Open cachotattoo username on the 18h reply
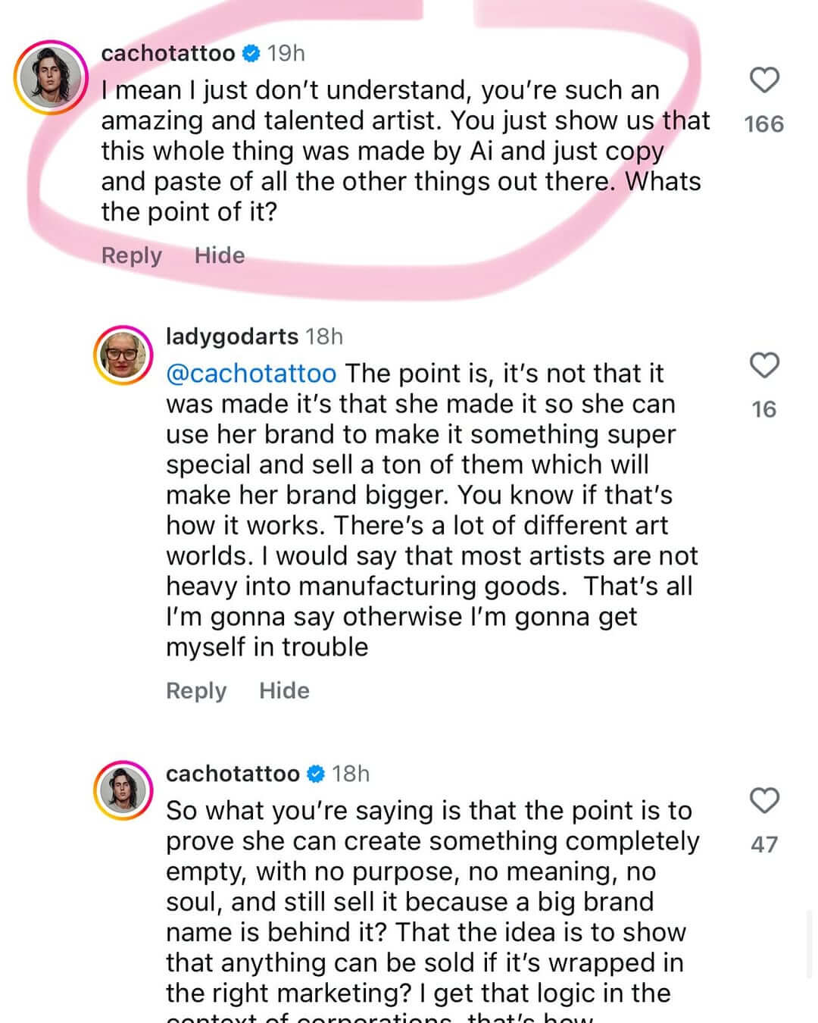 233,774
